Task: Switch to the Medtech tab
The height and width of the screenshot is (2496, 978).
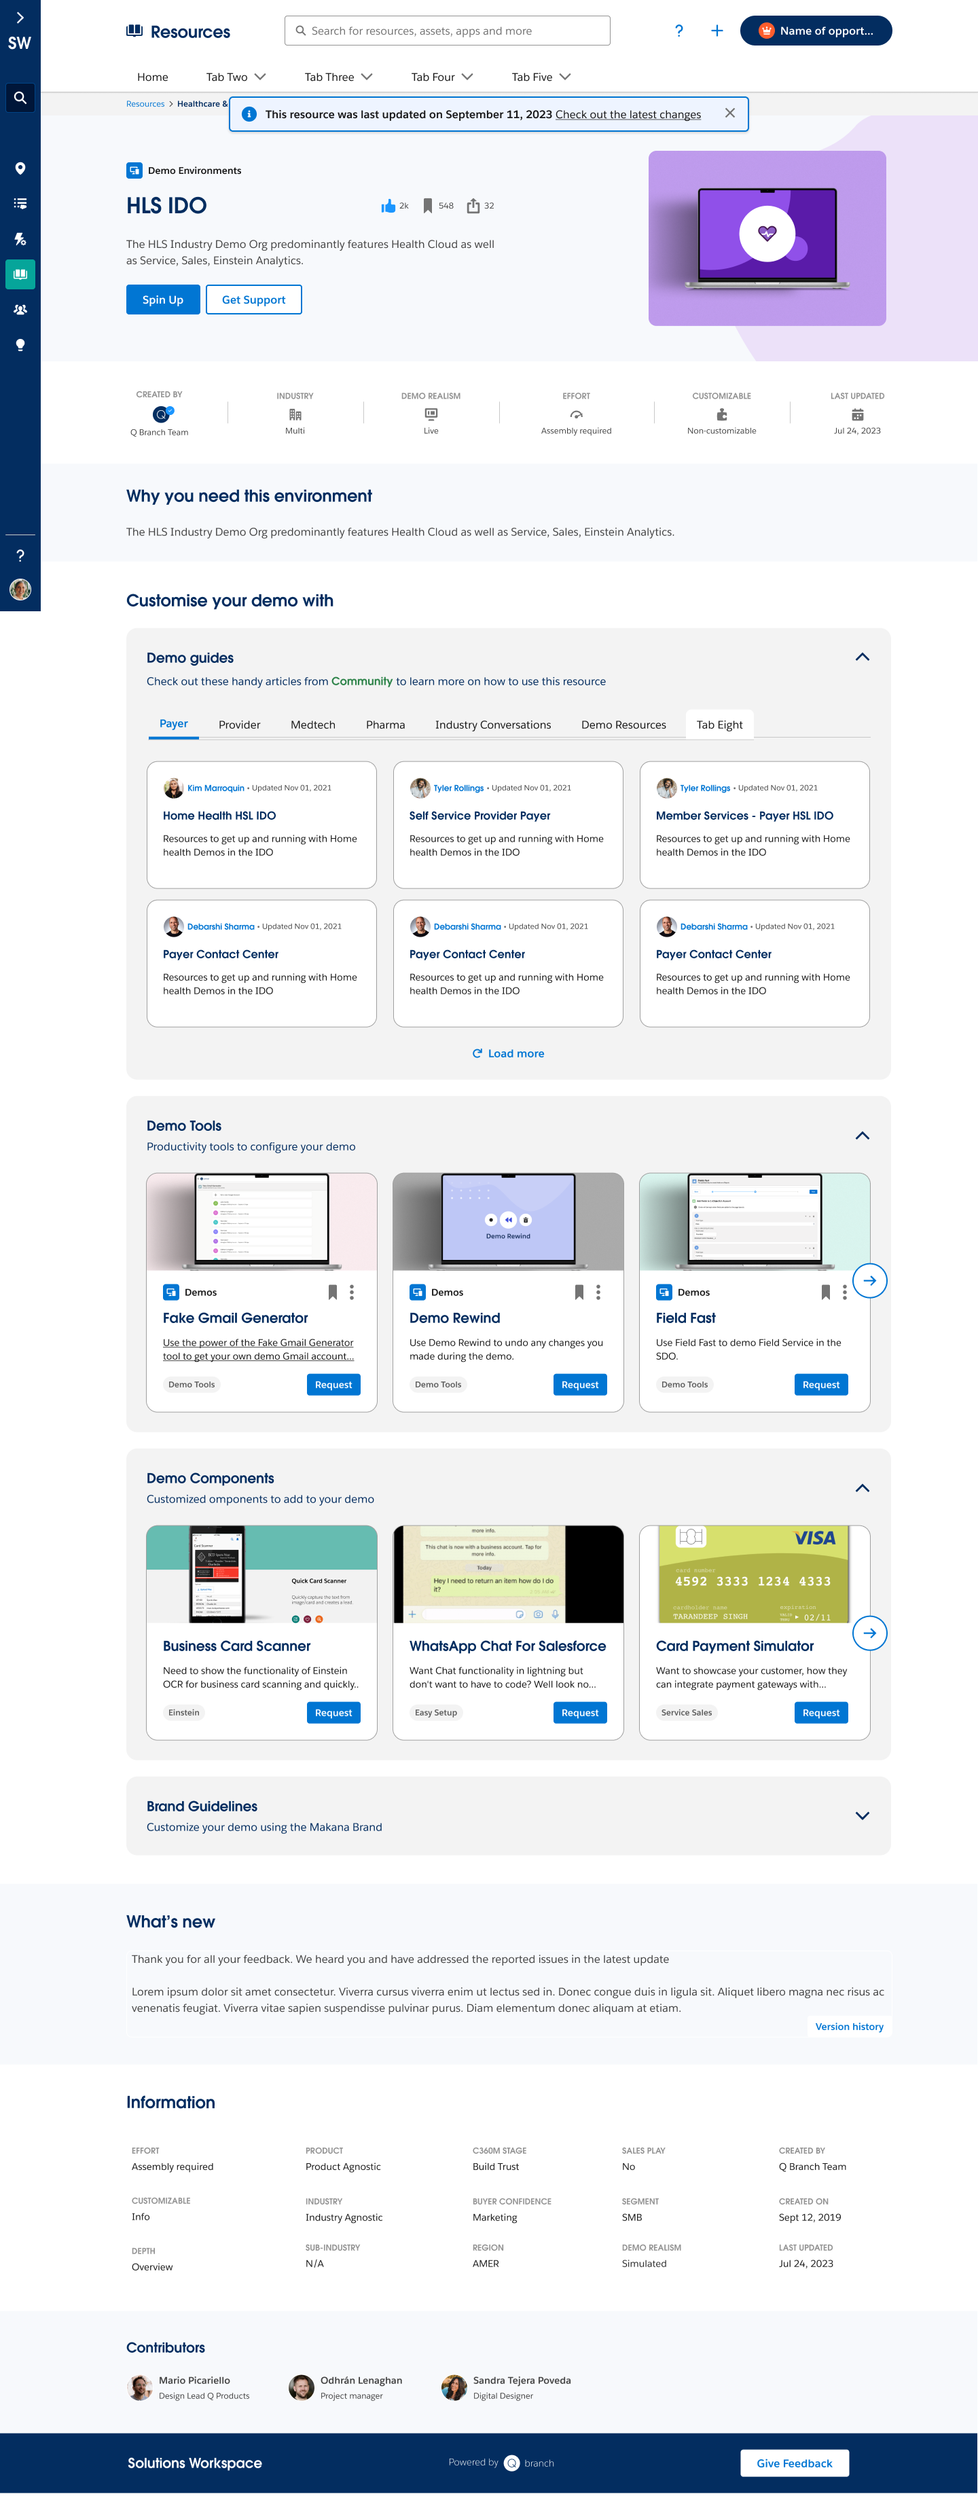Action: tap(313, 725)
